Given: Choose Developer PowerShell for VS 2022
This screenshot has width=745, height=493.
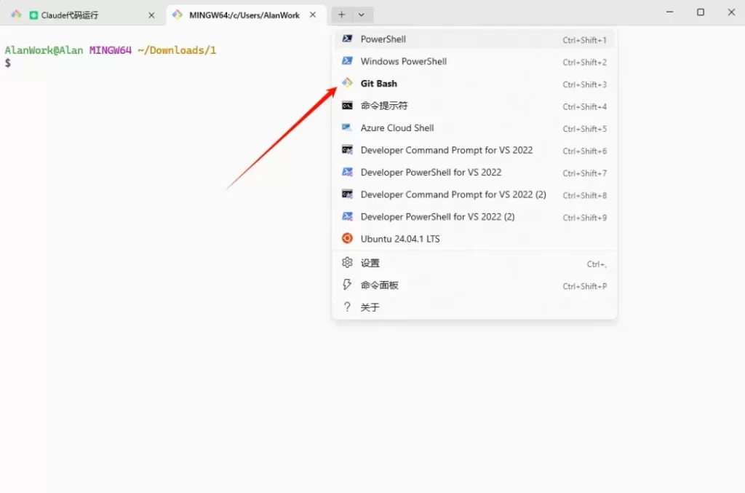Looking at the screenshot, I should point(474,172).
